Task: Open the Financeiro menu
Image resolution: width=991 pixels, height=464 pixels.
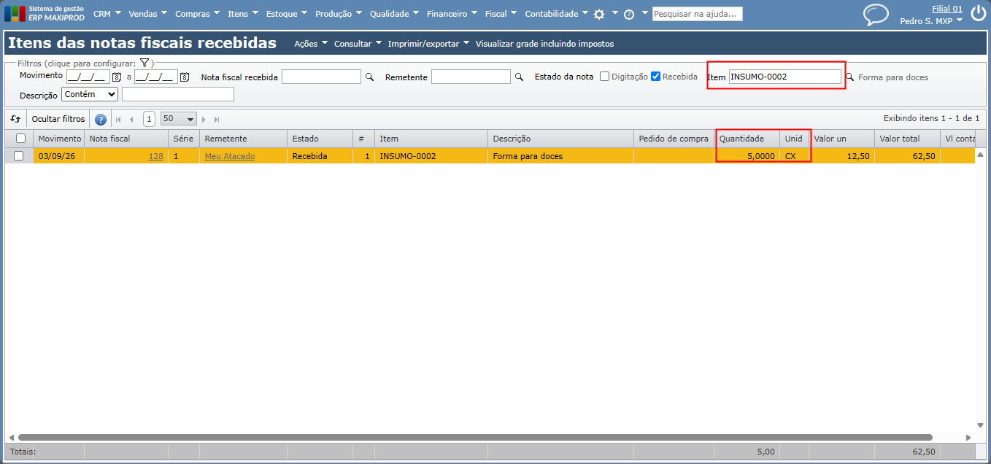Action: [452, 14]
